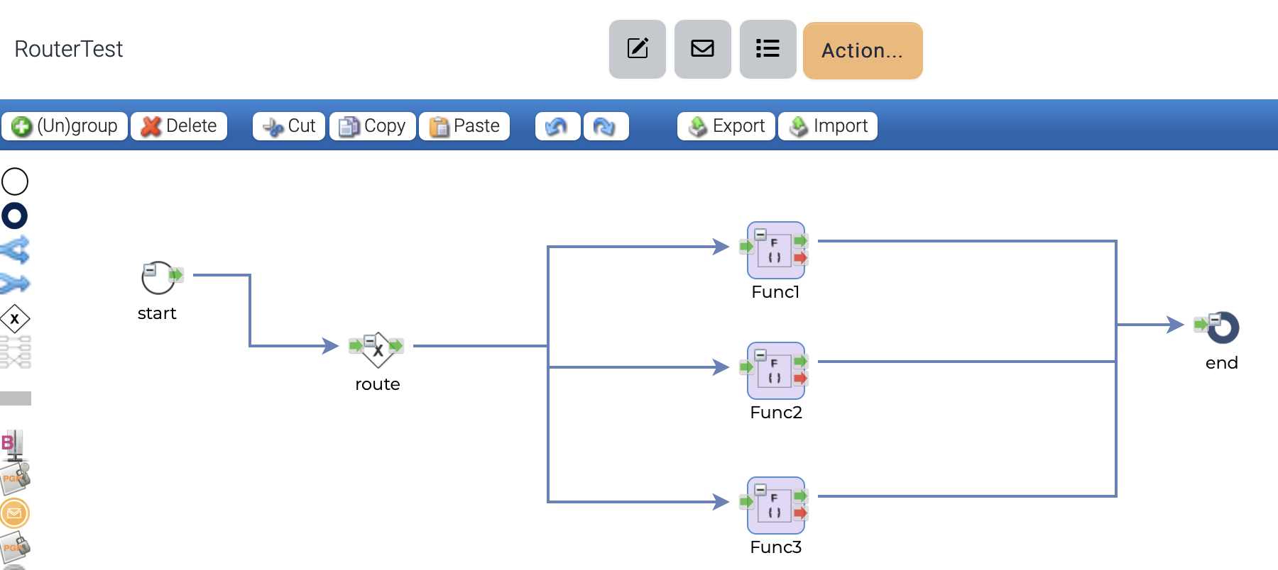Collapse Func3 node using minus box

[x=760, y=489]
